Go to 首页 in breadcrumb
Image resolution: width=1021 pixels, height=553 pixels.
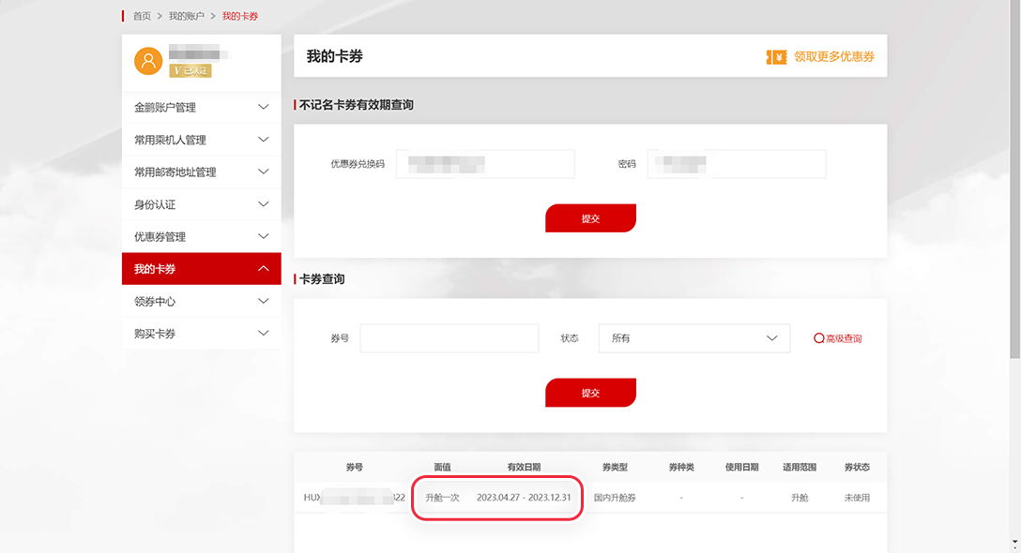142,17
